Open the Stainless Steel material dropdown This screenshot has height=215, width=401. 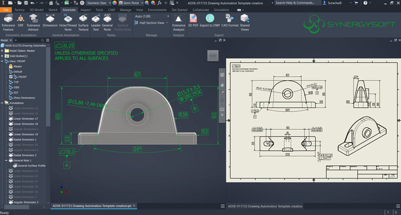(x=98, y=3)
